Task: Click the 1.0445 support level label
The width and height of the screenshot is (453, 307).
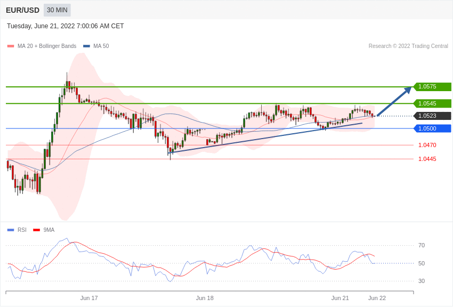Action: coord(427,159)
